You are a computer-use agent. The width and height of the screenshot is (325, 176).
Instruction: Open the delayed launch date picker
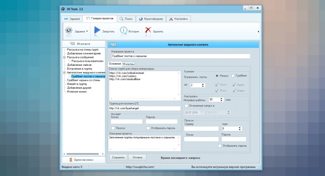[202, 112]
